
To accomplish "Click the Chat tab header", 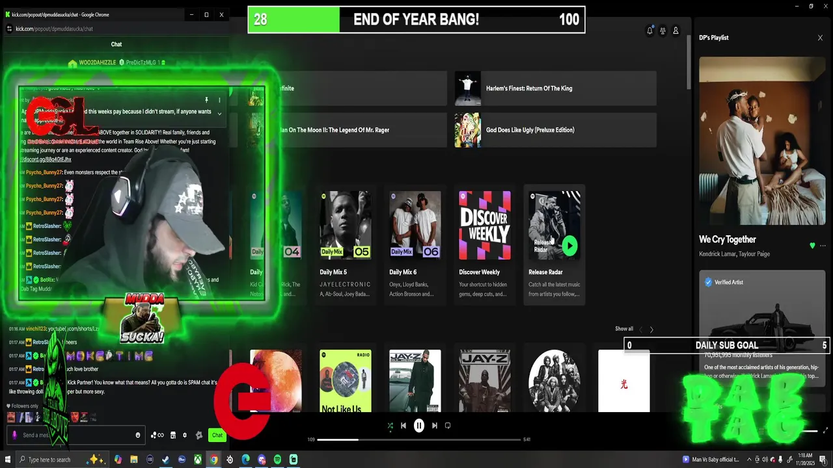I will click(116, 44).
